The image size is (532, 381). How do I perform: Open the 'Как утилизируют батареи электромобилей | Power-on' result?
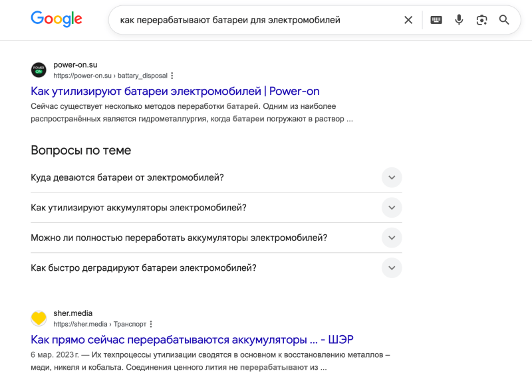click(175, 91)
